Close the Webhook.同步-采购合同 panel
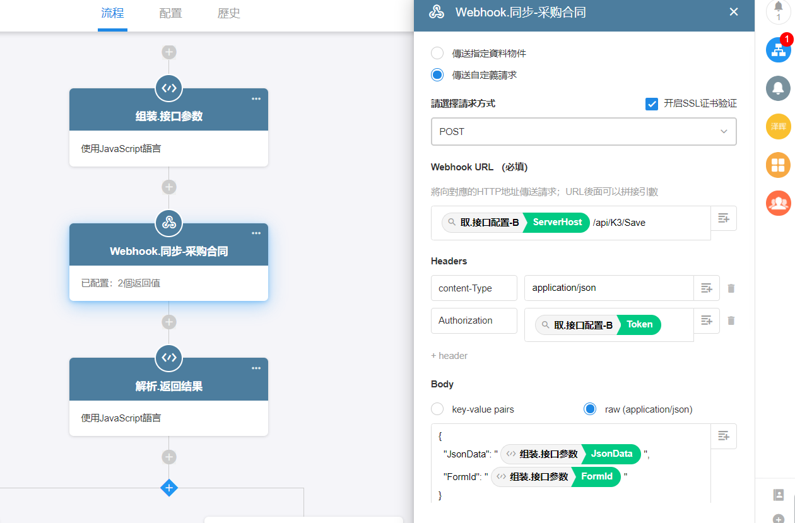The height and width of the screenshot is (523, 795). point(733,12)
